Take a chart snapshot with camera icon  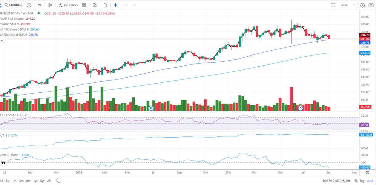coord(371,5)
